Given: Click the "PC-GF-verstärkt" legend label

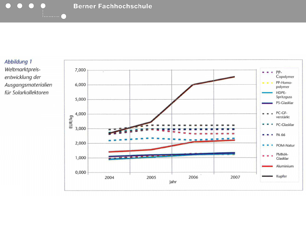Looking at the screenshot, I should tap(283, 115).
